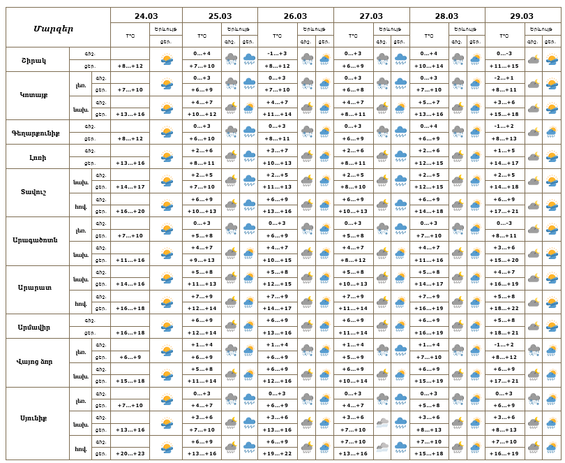
Task: Click the +20...+23 temperature cell
Action: point(130,454)
